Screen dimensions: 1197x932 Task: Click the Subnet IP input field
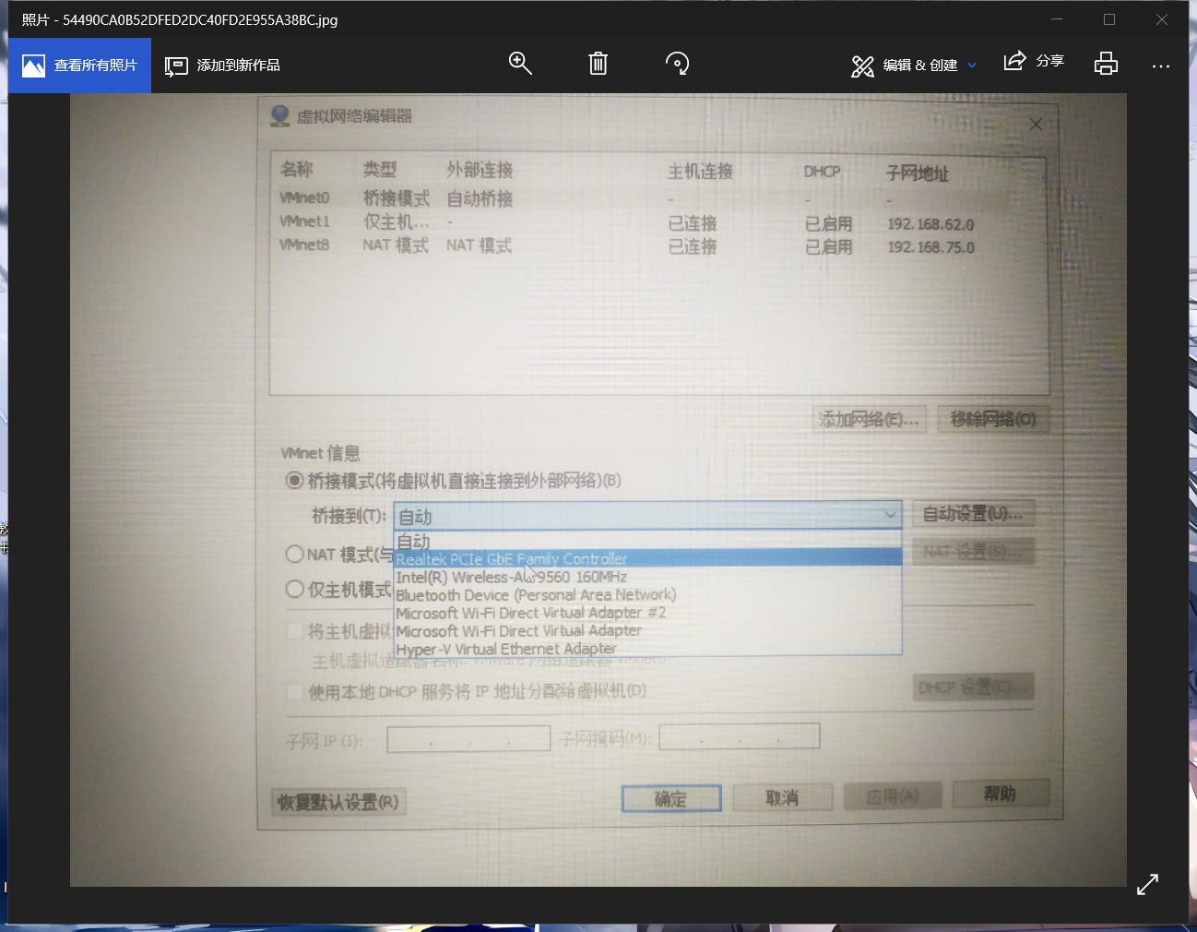click(x=468, y=739)
